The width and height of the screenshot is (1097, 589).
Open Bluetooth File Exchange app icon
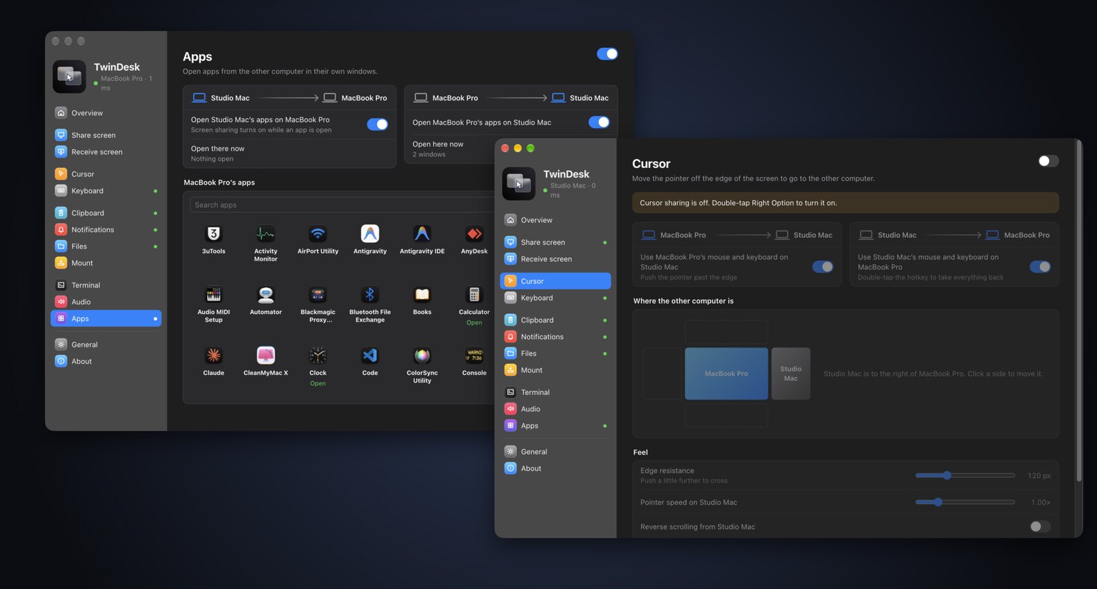coord(370,295)
